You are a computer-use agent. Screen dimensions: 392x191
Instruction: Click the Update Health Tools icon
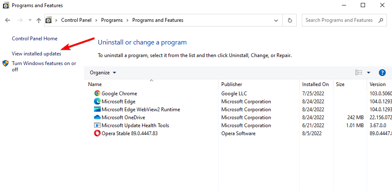[x=97, y=125]
